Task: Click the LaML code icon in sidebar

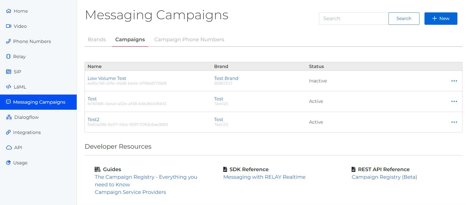Action: pyautogui.click(x=9, y=87)
